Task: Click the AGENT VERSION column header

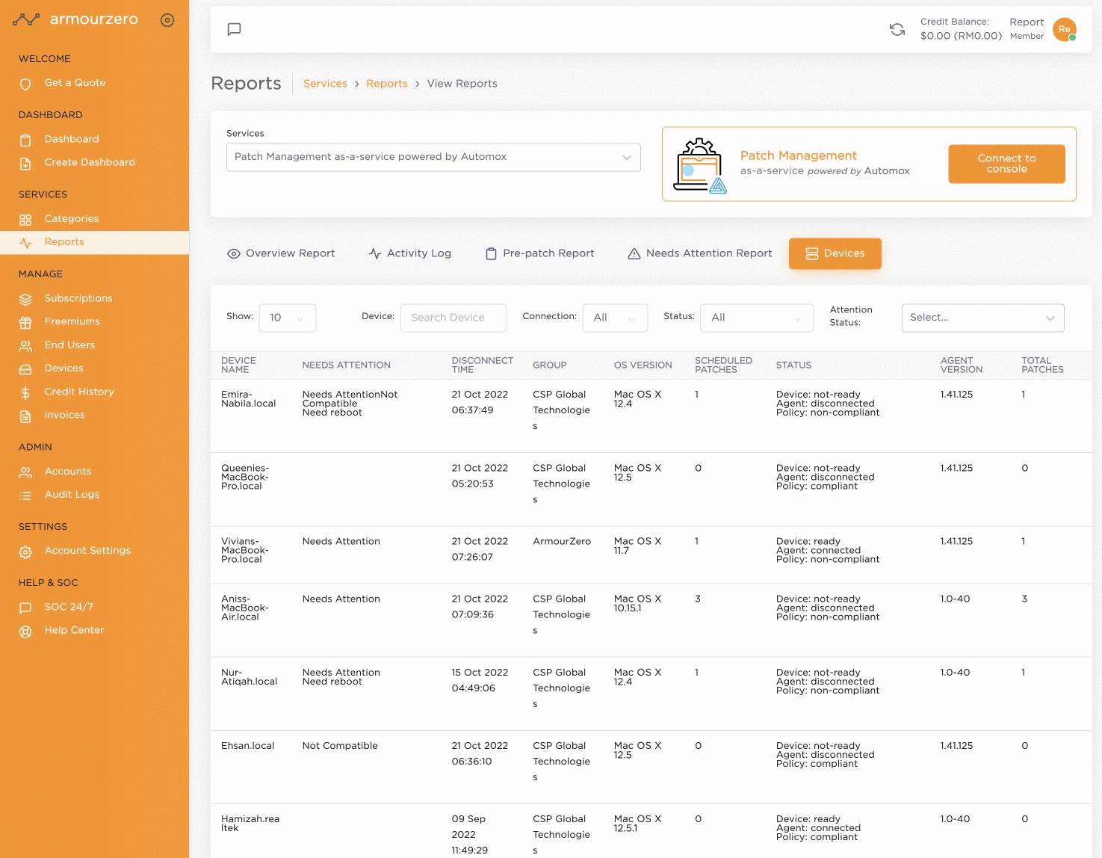Action: coord(962,365)
